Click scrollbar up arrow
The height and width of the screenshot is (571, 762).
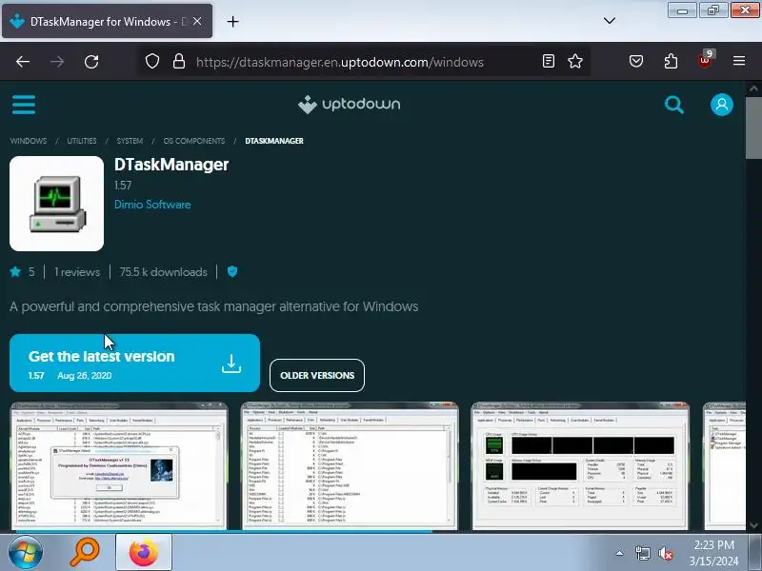click(753, 89)
